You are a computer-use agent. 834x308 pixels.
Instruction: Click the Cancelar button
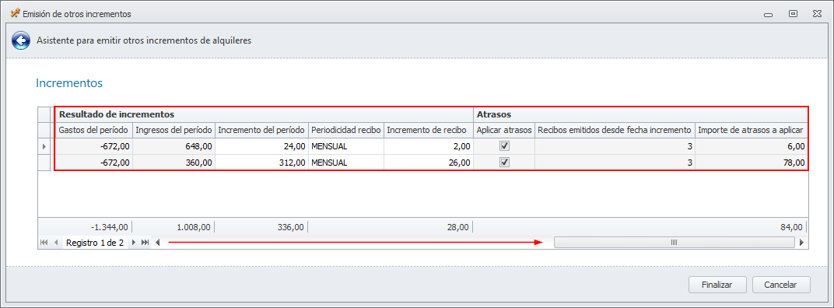pyautogui.click(x=781, y=285)
